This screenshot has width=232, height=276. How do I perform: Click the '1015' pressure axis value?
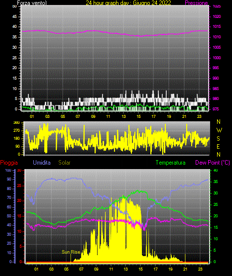click(217, 26)
